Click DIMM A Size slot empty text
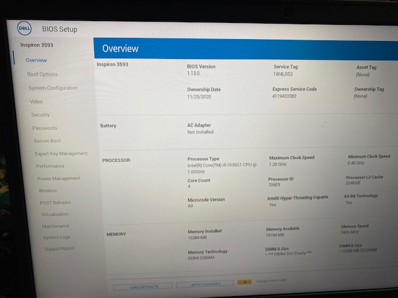This screenshot has width=398, height=298. click(x=289, y=253)
